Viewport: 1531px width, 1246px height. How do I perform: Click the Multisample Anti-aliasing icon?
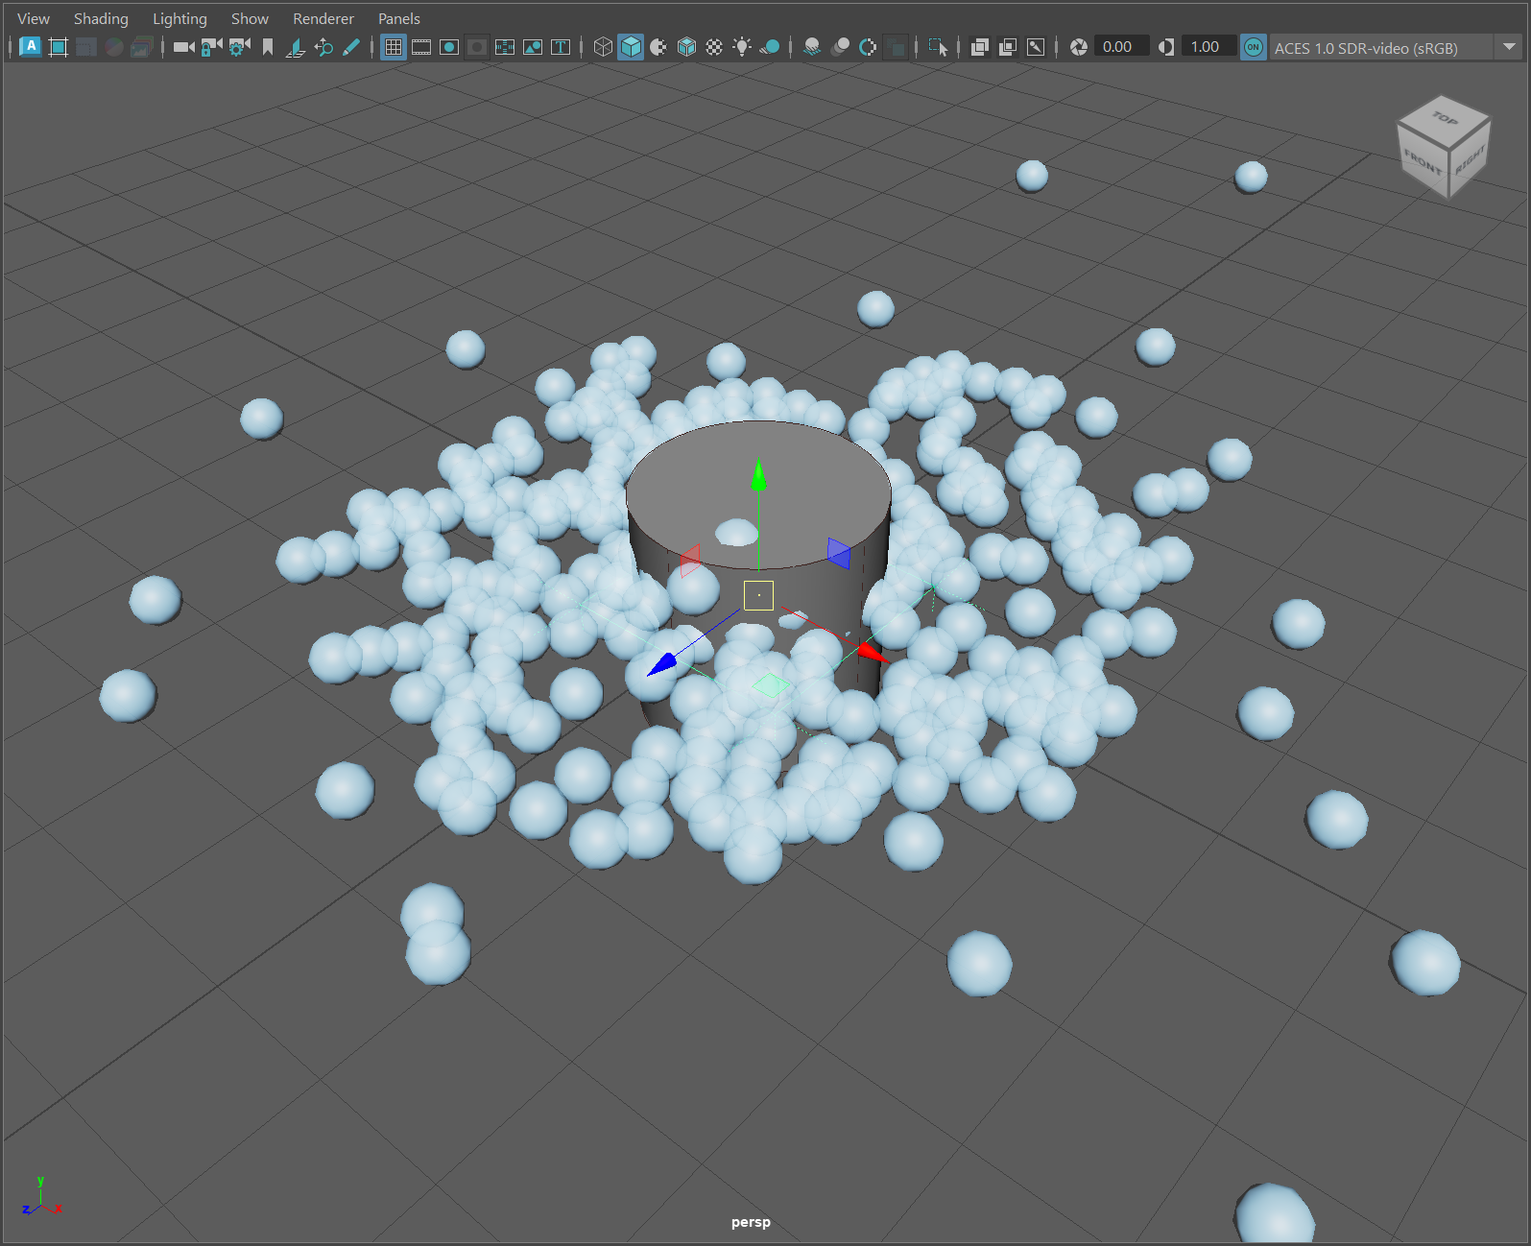(868, 47)
